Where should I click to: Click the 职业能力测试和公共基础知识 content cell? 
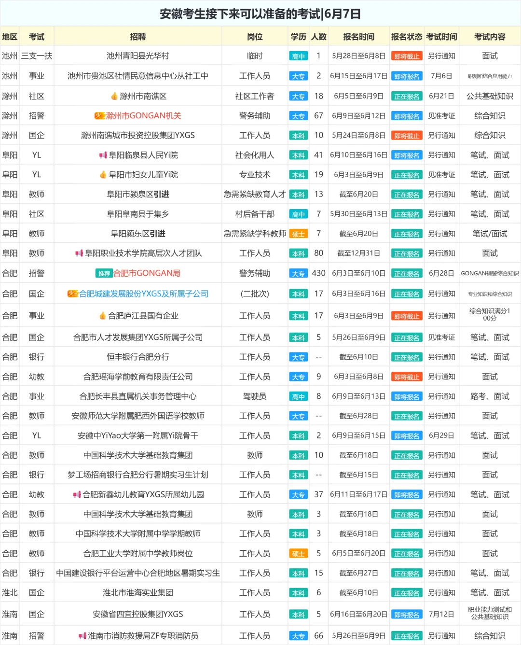point(490,613)
